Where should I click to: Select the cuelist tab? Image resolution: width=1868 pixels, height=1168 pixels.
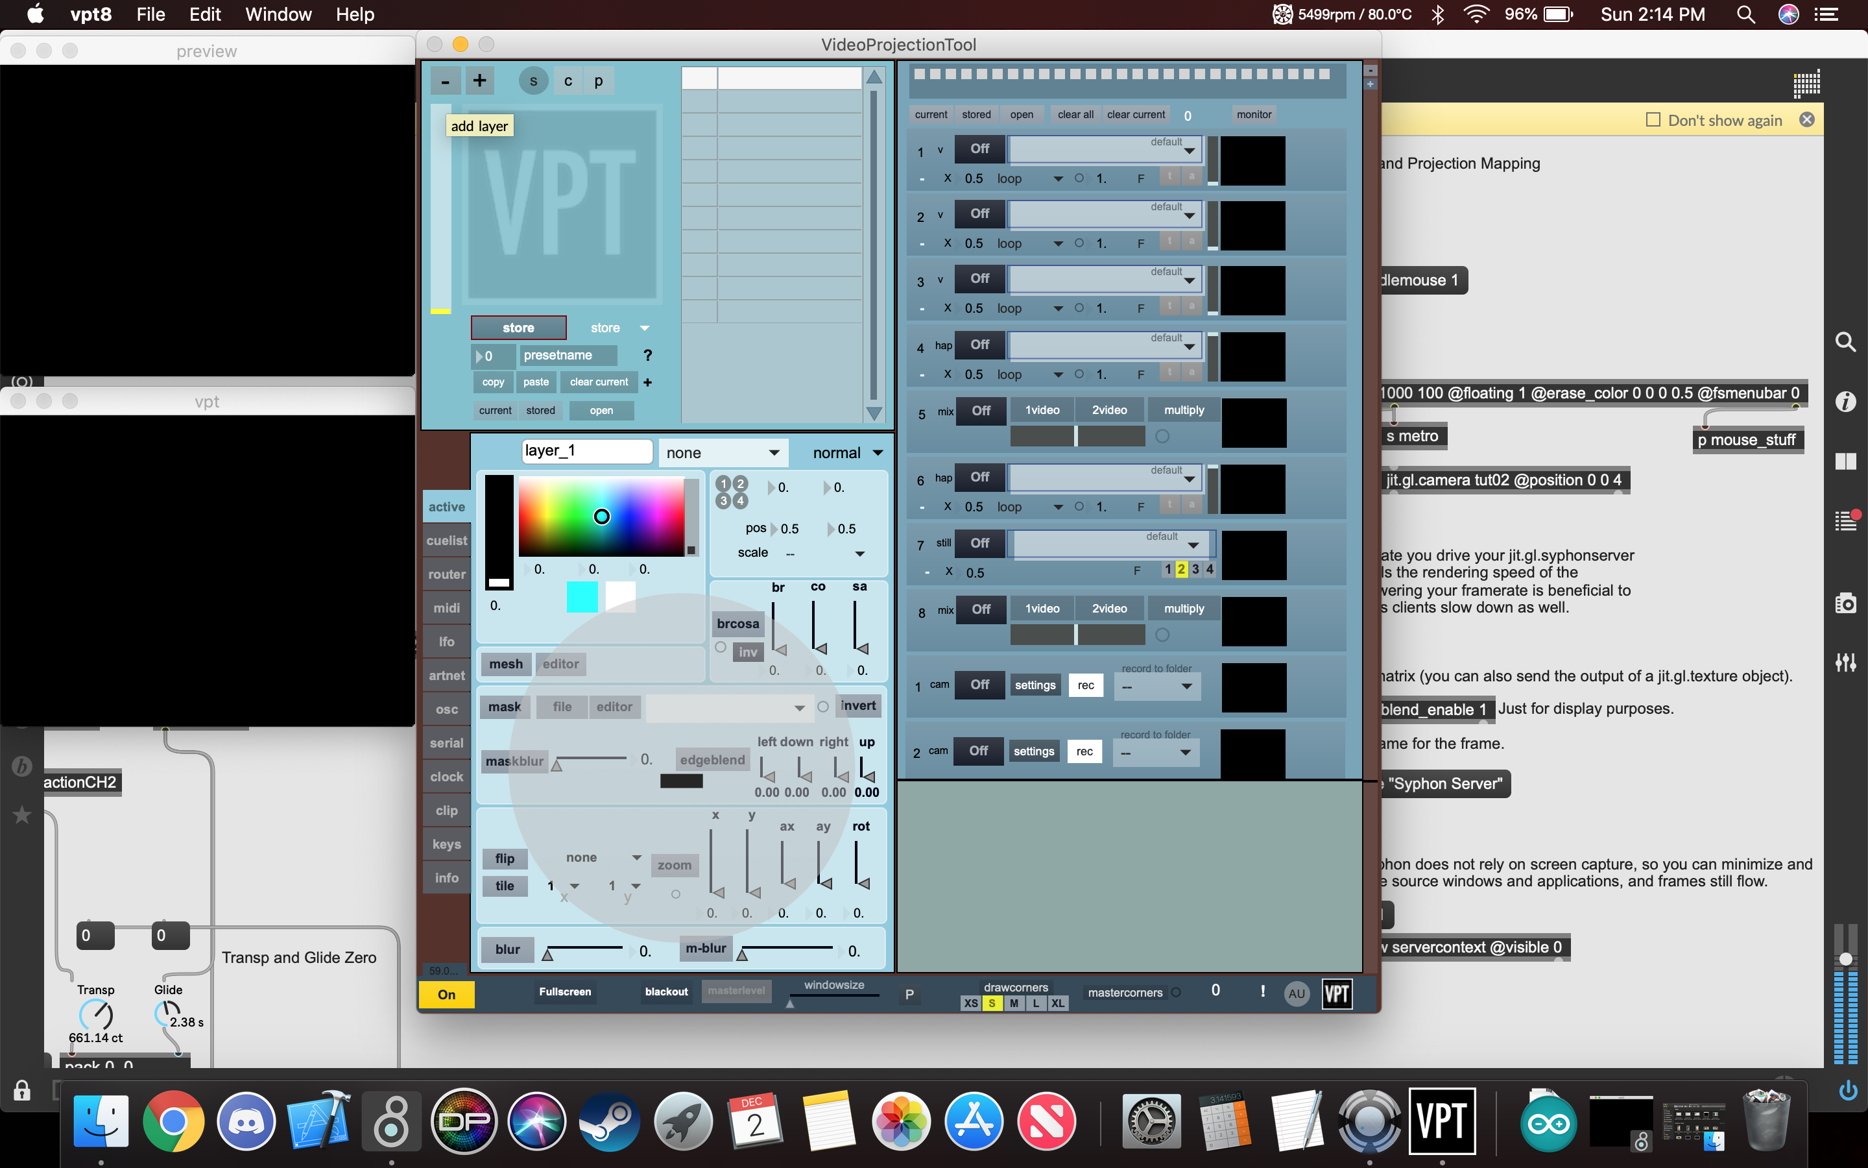pos(447,541)
